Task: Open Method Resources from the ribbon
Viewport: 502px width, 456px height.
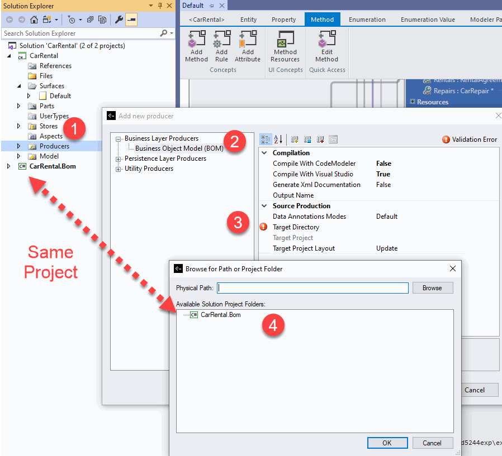Action: 285,46
